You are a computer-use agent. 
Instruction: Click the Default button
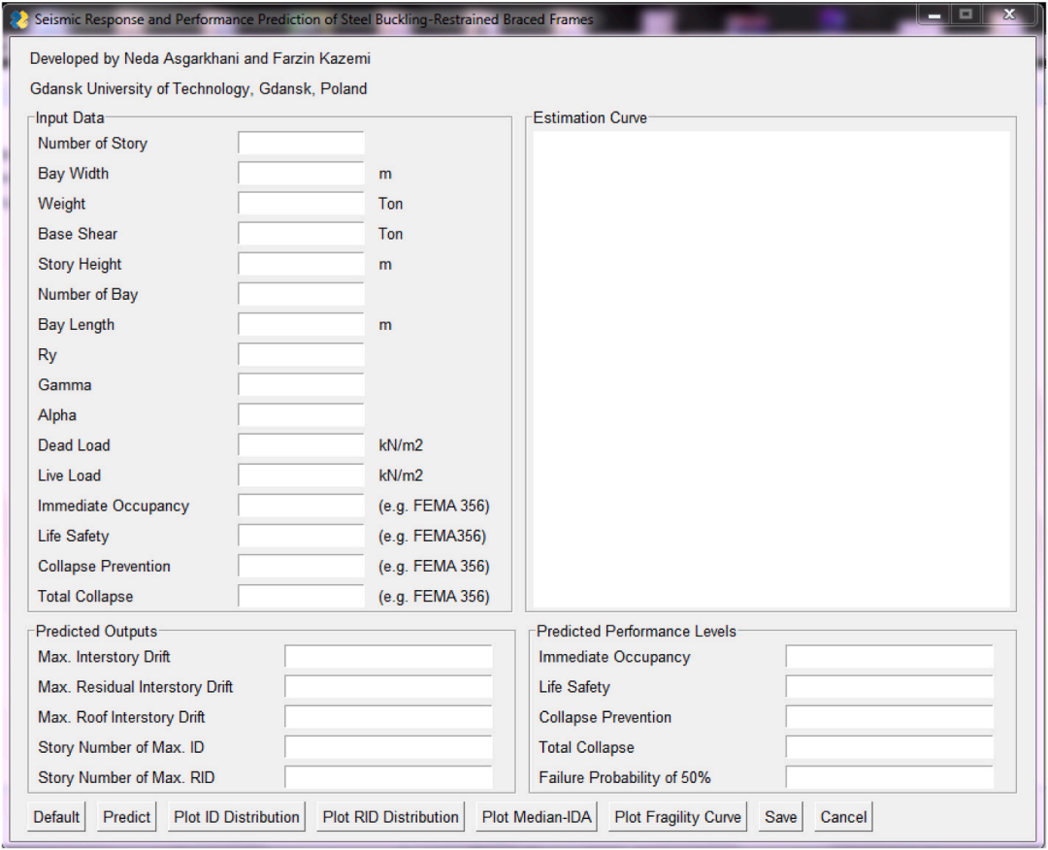click(56, 817)
